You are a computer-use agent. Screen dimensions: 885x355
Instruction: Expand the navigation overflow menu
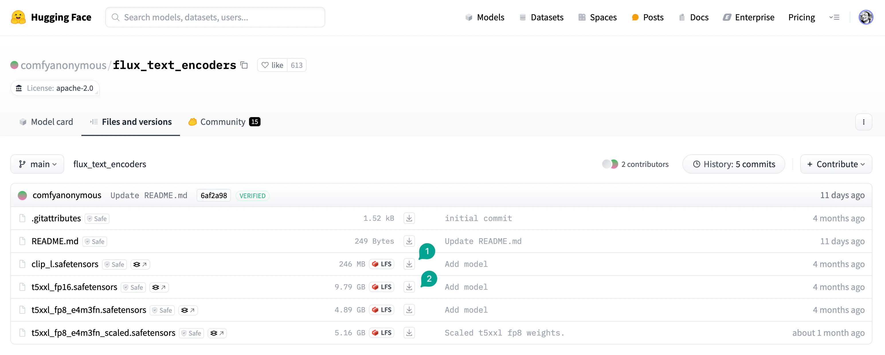(834, 17)
